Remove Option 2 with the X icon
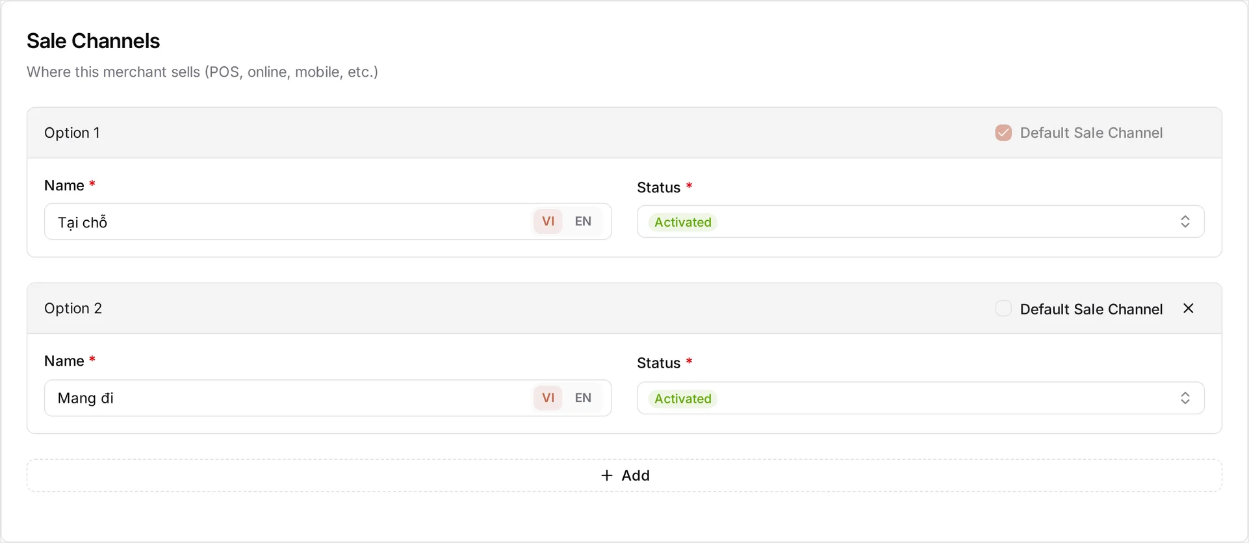This screenshot has width=1249, height=543. [x=1188, y=309]
